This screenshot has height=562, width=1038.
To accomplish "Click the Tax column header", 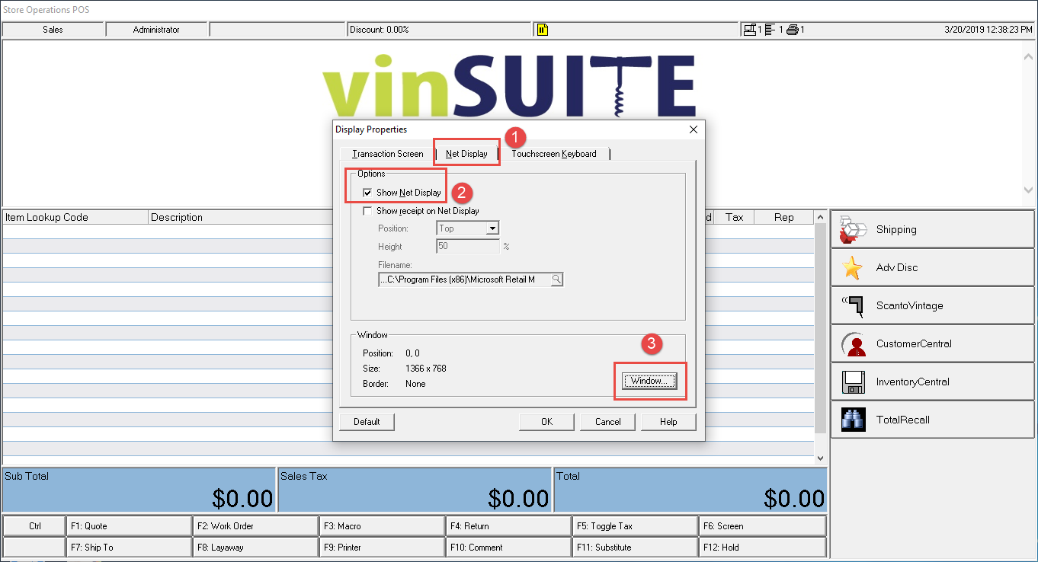I will click(734, 217).
